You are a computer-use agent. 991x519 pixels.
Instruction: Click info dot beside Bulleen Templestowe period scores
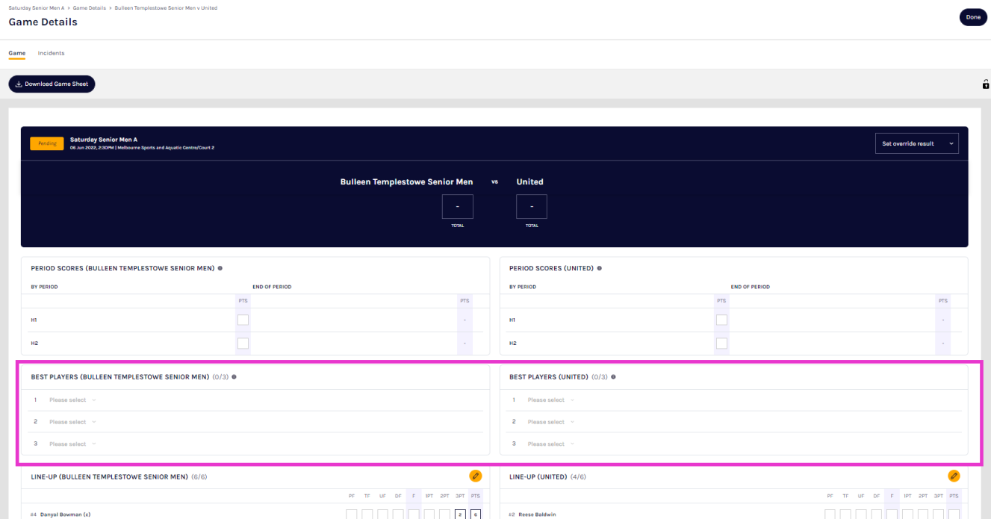click(220, 268)
